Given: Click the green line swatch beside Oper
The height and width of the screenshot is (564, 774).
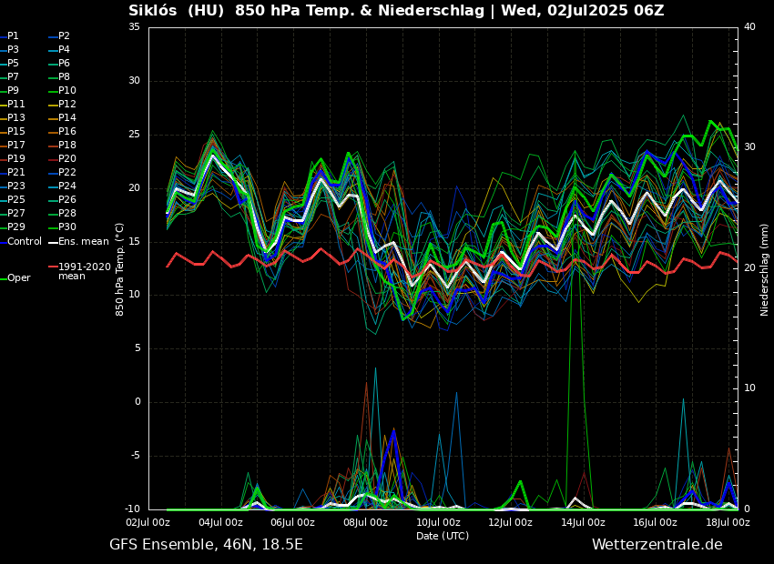Looking at the screenshot, I should (3, 278).
